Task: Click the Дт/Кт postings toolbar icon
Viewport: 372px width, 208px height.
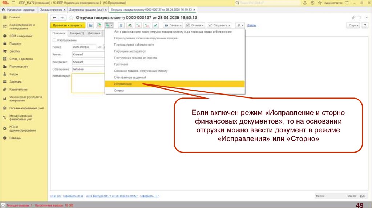Action: [x=138, y=25]
